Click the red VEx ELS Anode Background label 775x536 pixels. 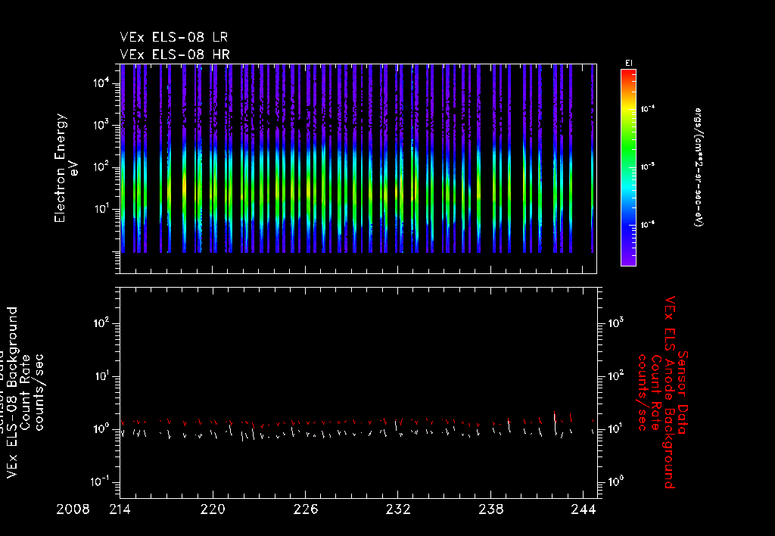[x=670, y=392]
